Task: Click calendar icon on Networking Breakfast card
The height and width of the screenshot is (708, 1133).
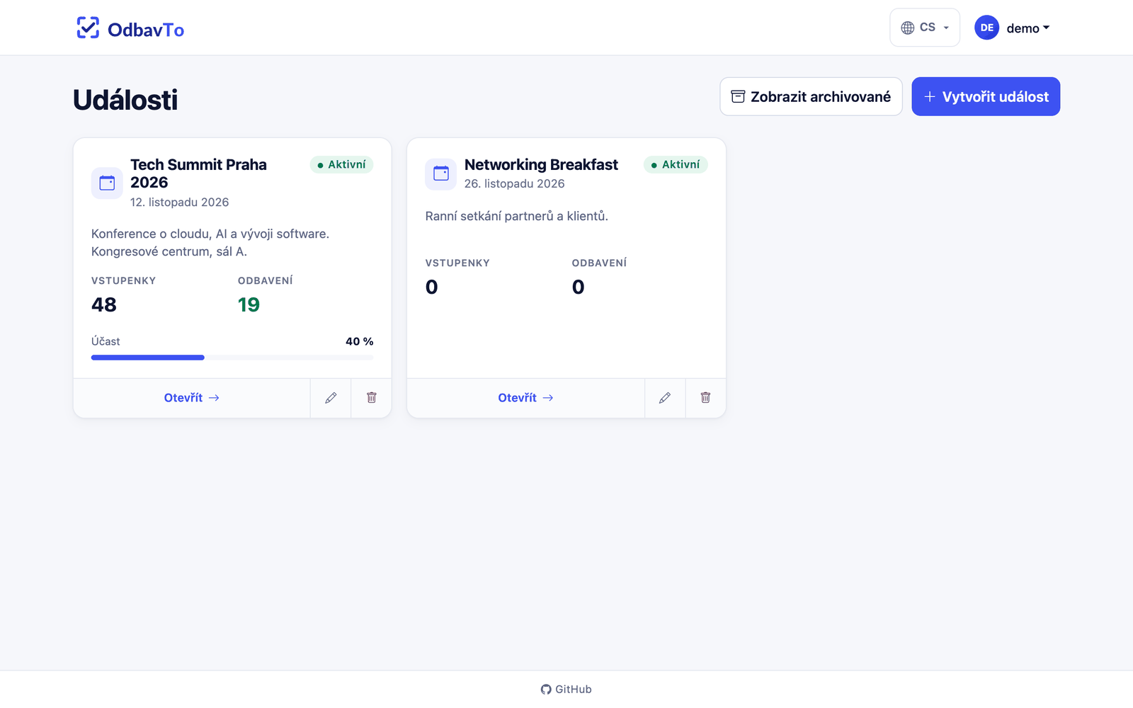Action: pos(441,173)
